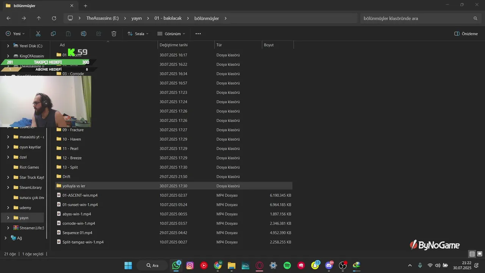The height and width of the screenshot is (273, 485).
Task: Open more options three-dot menu
Action: (198, 34)
